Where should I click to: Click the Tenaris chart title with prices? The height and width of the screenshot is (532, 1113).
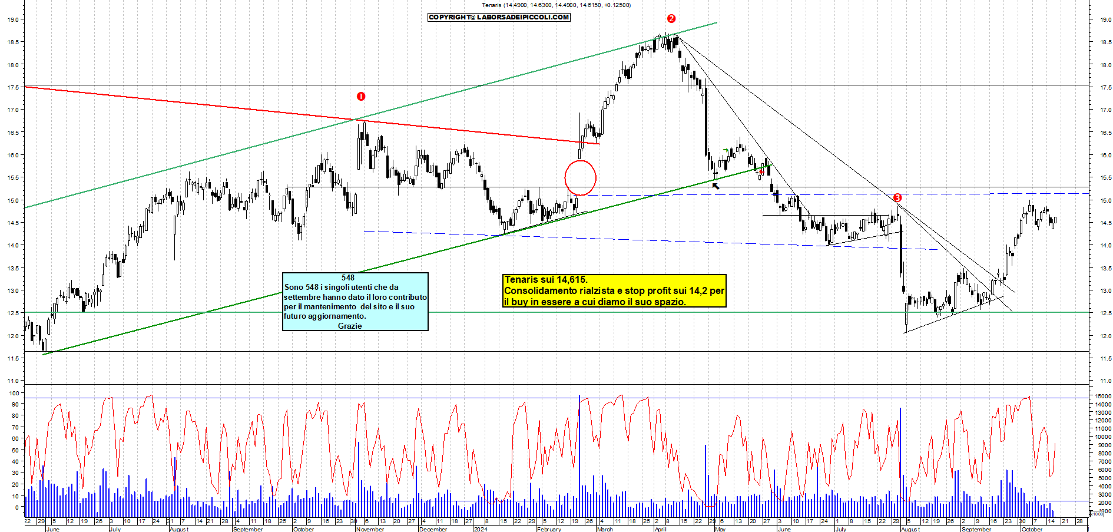click(x=556, y=5)
